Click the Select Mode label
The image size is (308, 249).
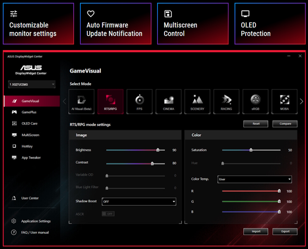(80, 84)
